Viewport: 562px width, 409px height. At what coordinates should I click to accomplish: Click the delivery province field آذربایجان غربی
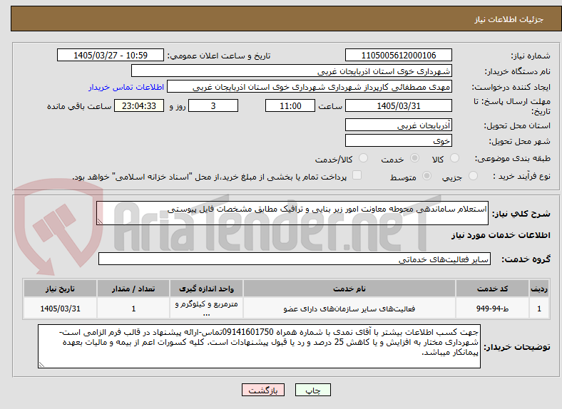click(398, 125)
